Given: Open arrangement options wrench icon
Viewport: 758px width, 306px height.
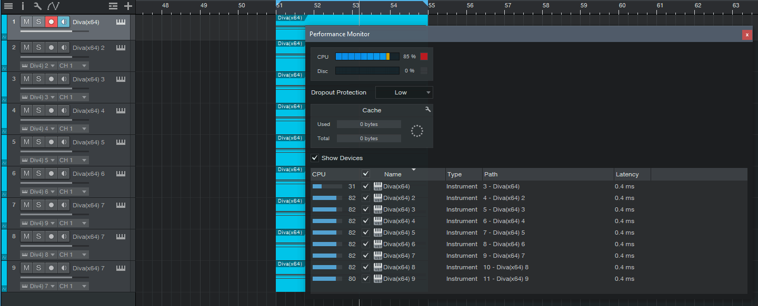Looking at the screenshot, I should [37, 6].
